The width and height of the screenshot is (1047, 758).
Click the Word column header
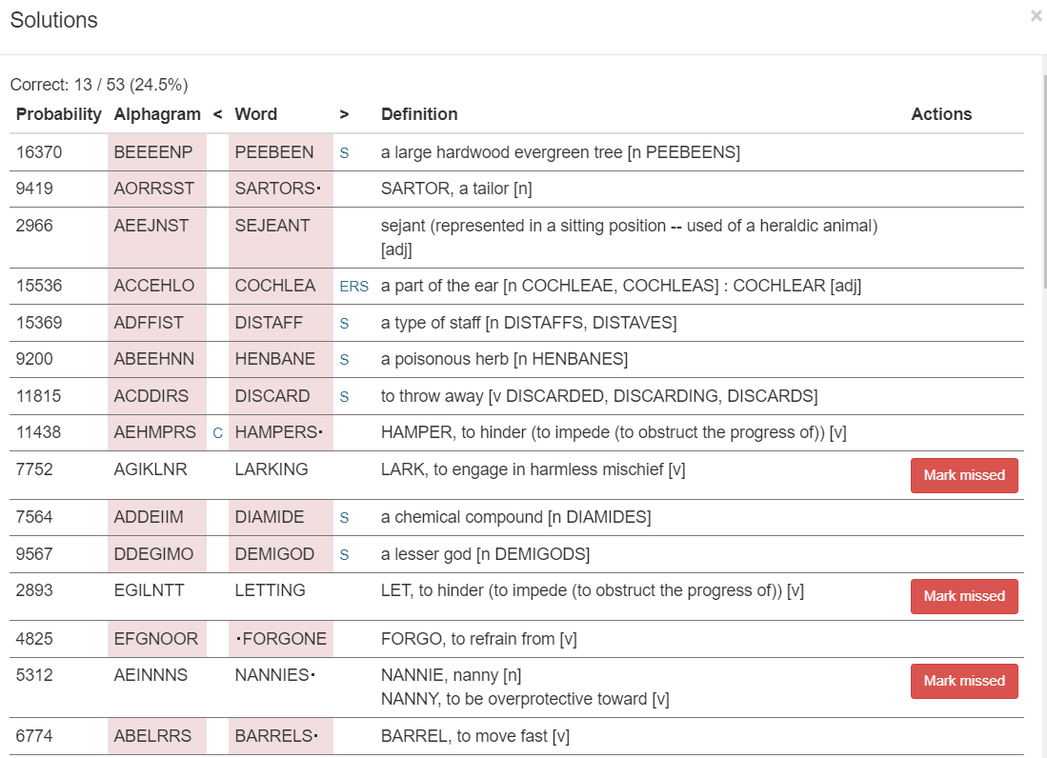pos(256,114)
